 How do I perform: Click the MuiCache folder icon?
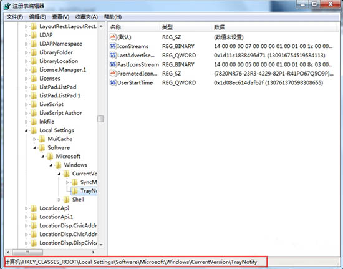point(42,139)
